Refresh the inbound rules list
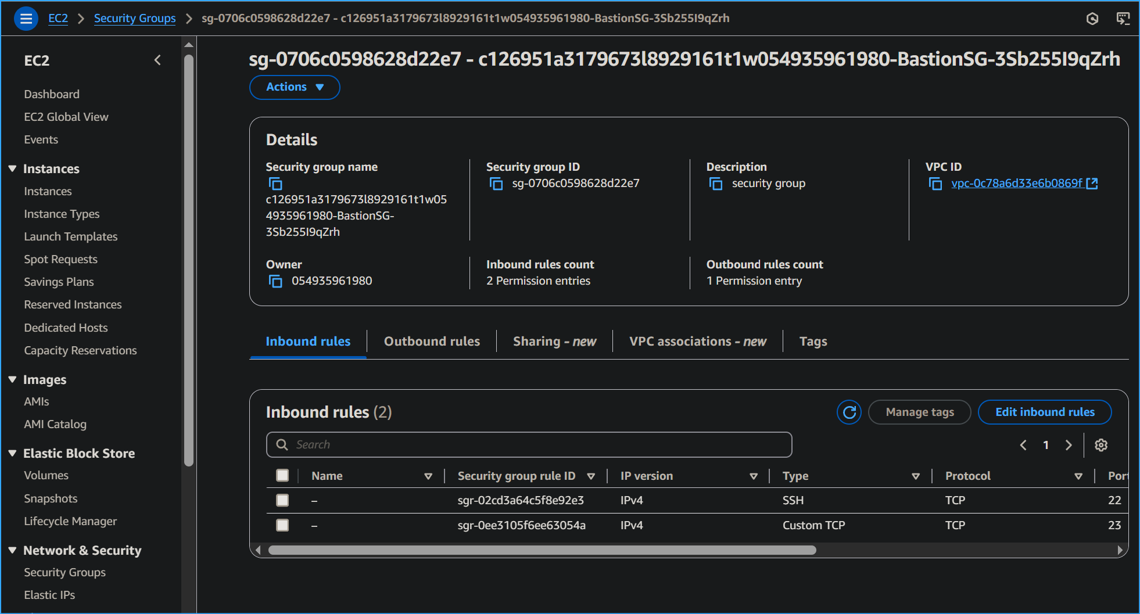Image resolution: width=1140 pixels, height=614 pixels. 849,412
